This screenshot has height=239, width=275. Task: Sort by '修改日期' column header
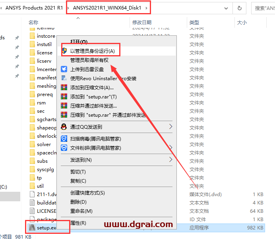pos(142,22)
